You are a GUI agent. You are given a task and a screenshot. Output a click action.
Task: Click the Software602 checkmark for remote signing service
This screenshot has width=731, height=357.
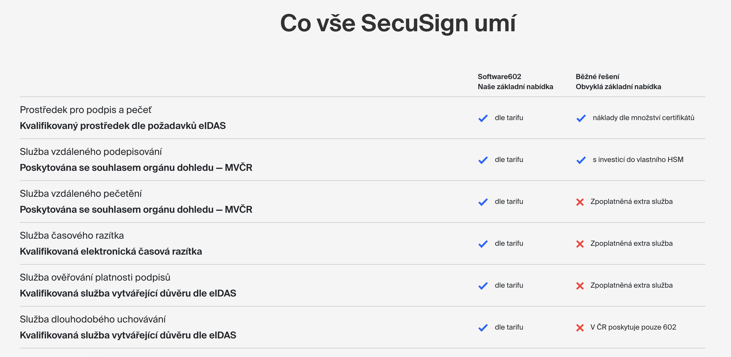point(483,160)
